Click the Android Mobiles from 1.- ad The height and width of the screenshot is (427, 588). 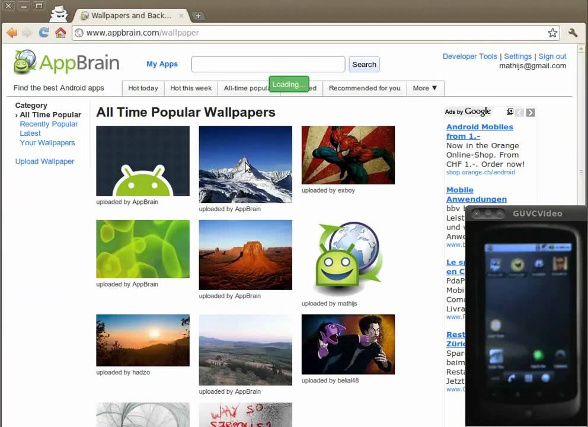(480, 131)
